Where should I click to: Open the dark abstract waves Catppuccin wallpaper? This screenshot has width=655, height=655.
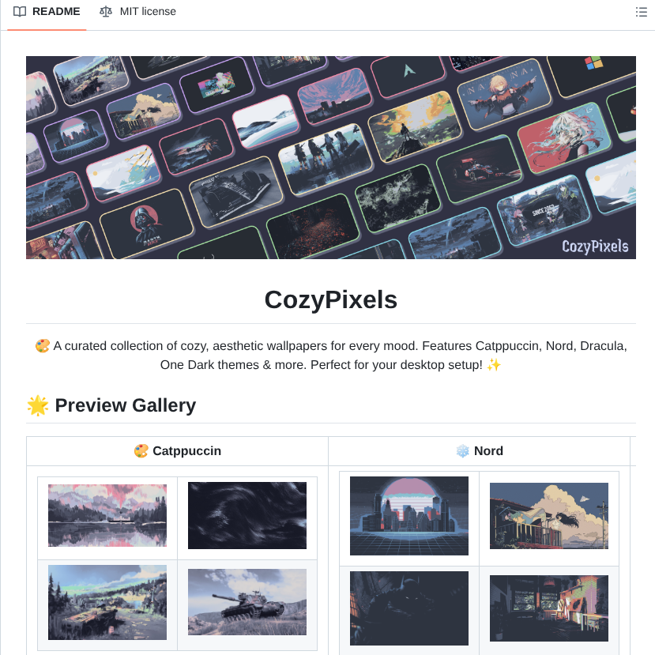click(247, 515)
